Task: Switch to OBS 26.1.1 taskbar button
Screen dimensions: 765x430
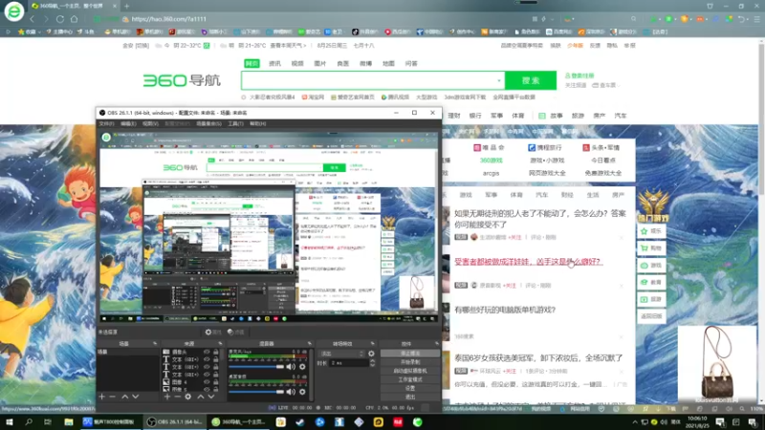Action: 175,422
